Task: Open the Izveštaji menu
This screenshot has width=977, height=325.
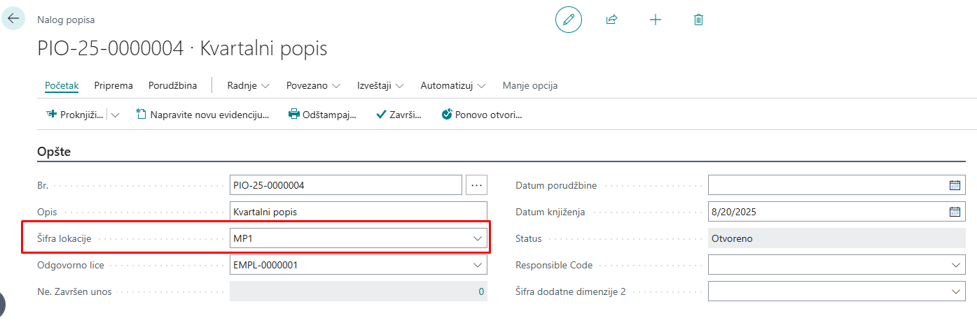Action: [380, 86]
